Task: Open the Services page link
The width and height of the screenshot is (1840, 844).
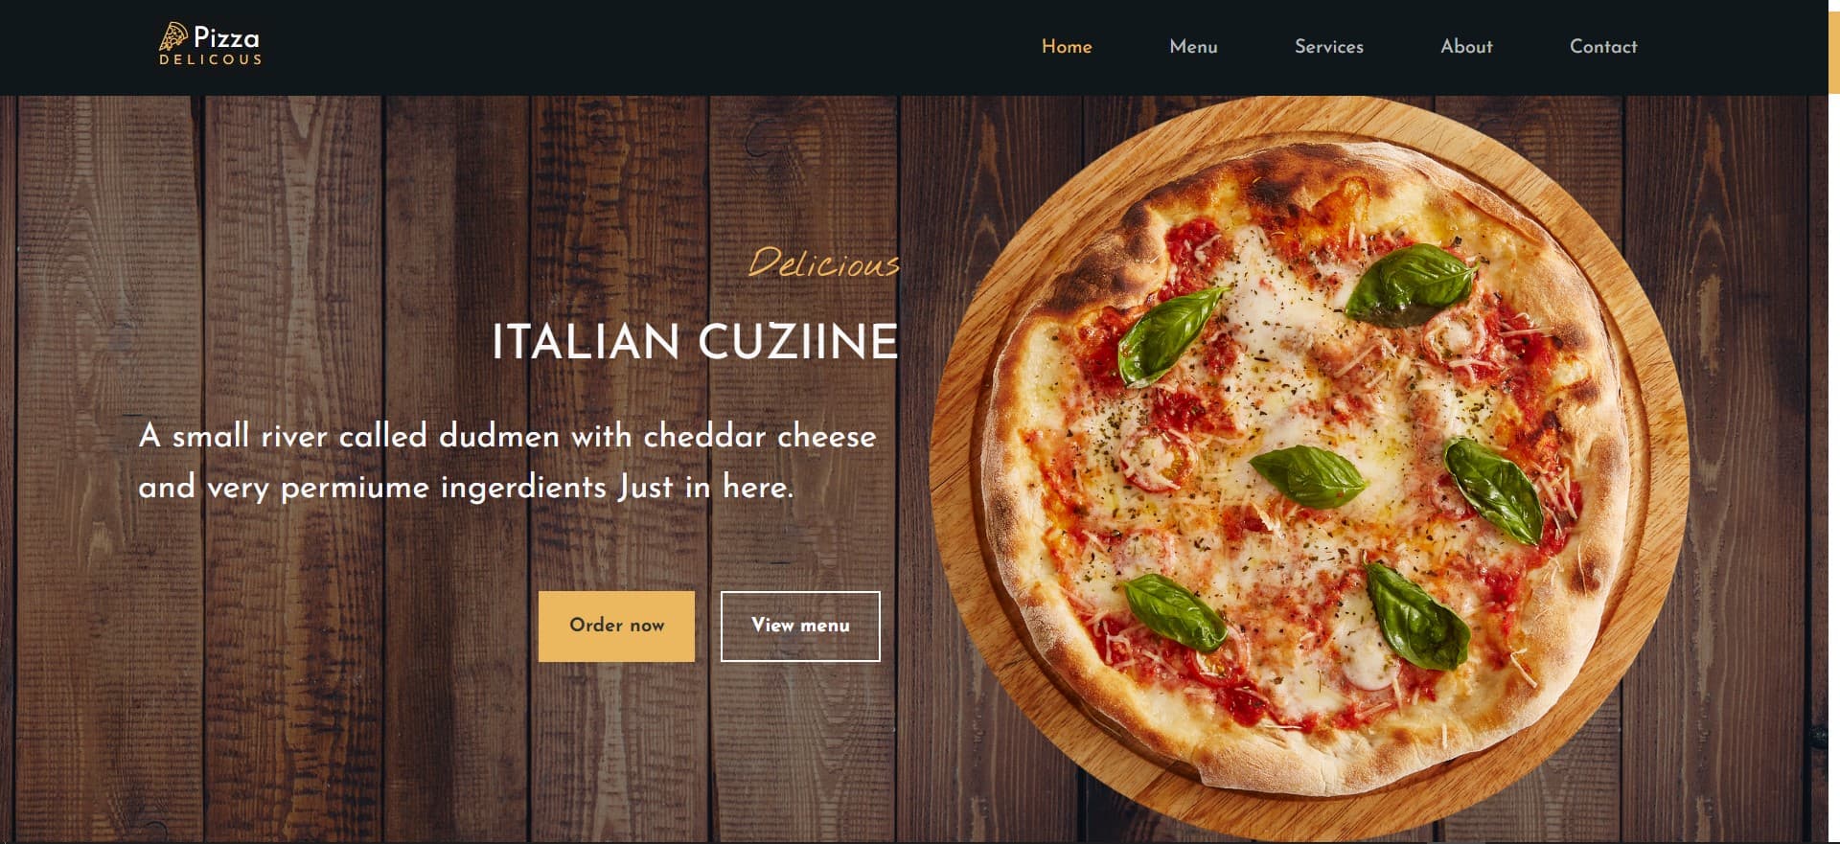Action: tap(1328, 46)
